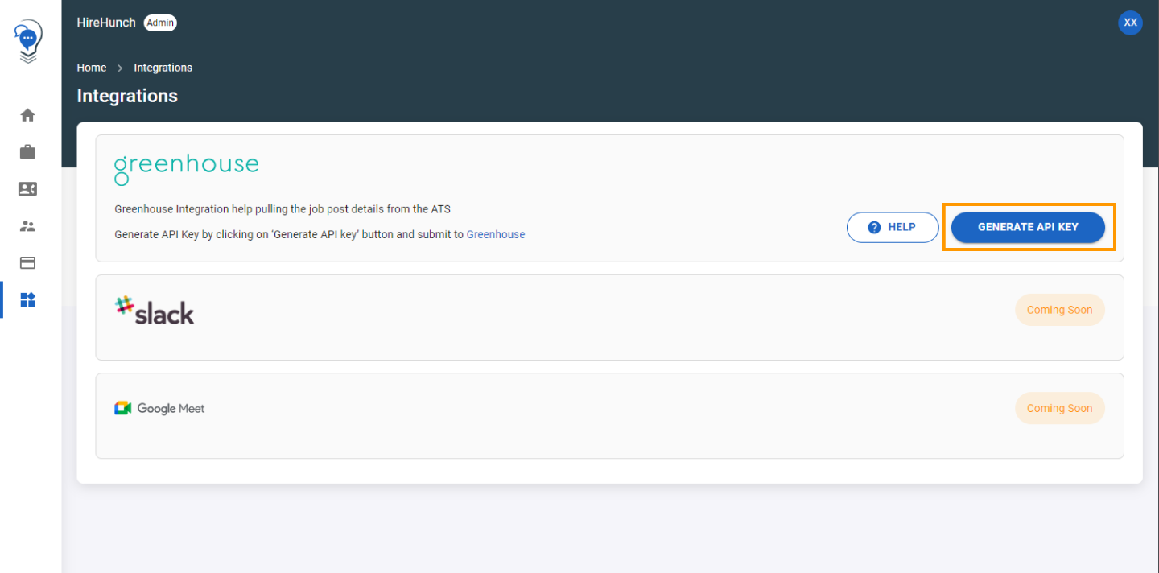Click the breadcrumb chevron separator
Screen dimensions: 1159x573
(x=120, y=68)
